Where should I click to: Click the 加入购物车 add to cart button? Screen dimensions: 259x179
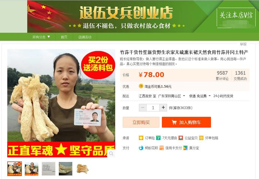point(186,122)
